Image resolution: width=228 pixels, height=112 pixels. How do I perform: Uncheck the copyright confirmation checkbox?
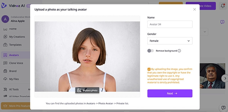[x=149, y=69]
